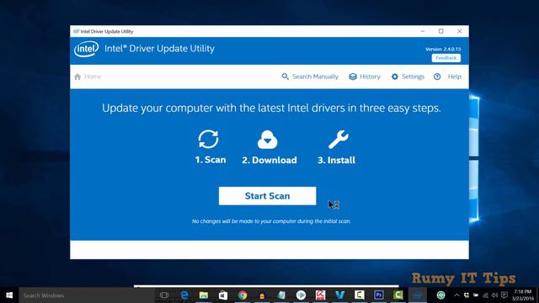Click the History stack icon

point(353,77)
